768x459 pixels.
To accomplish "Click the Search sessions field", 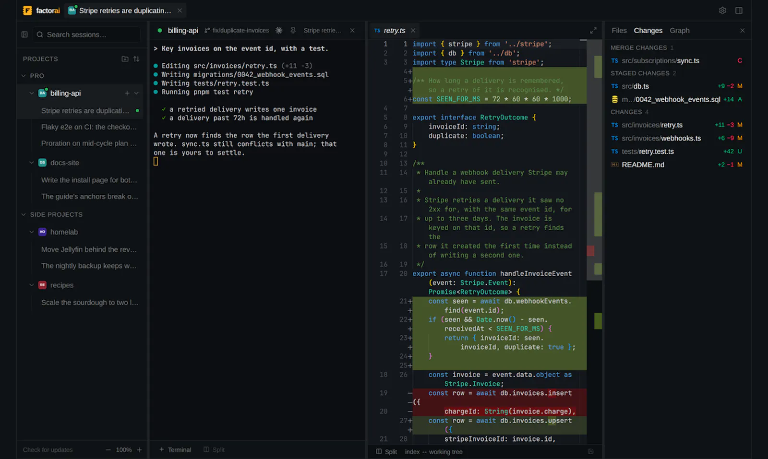I will click(x=87, y=35).
